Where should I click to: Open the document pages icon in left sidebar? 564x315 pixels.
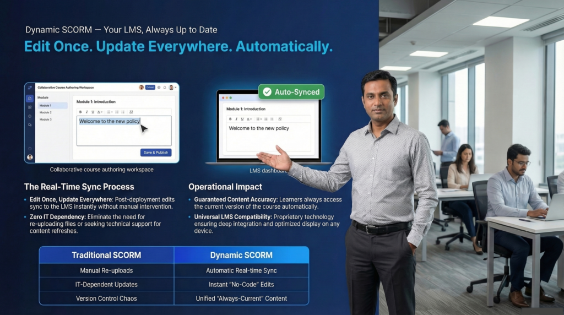click(x=30, y=98)
